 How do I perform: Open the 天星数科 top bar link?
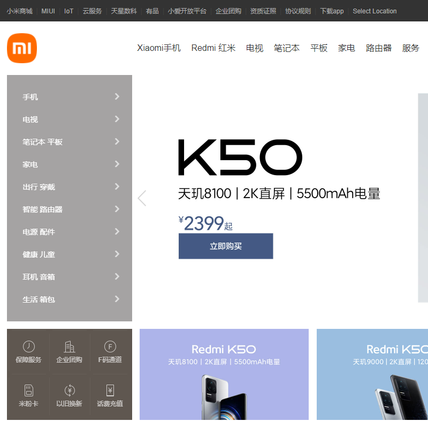pyautogui.click(x=124, y=11)
